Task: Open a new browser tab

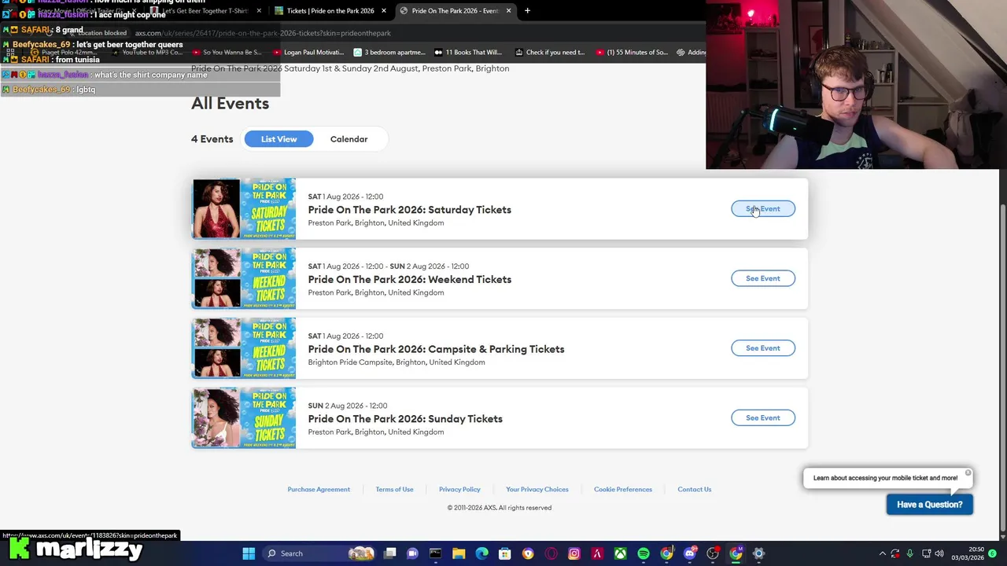Action: [x=527, y=10]
